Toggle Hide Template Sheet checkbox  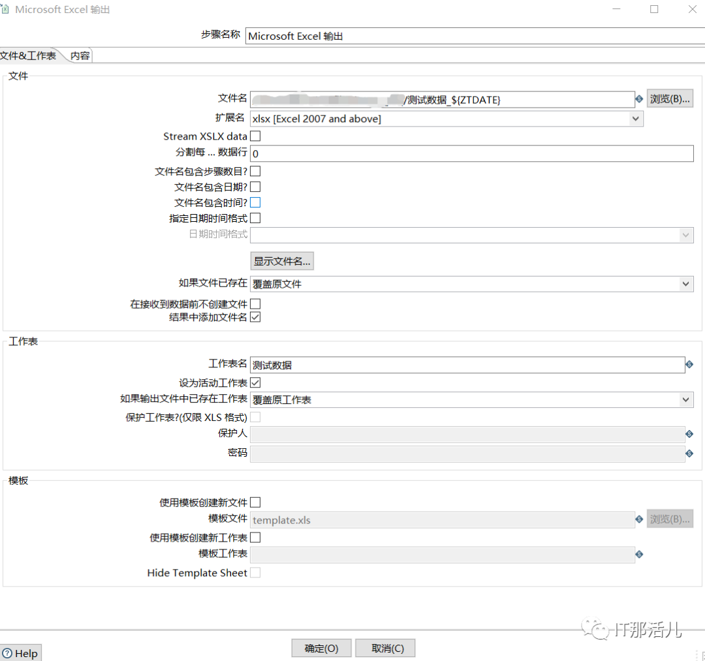point(255,573)
